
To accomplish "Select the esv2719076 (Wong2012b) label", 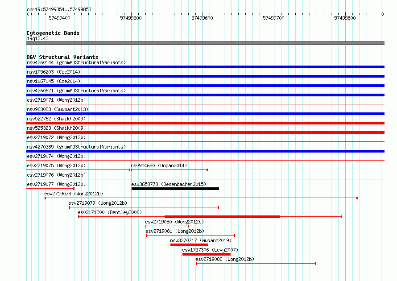I will [56, 175].
